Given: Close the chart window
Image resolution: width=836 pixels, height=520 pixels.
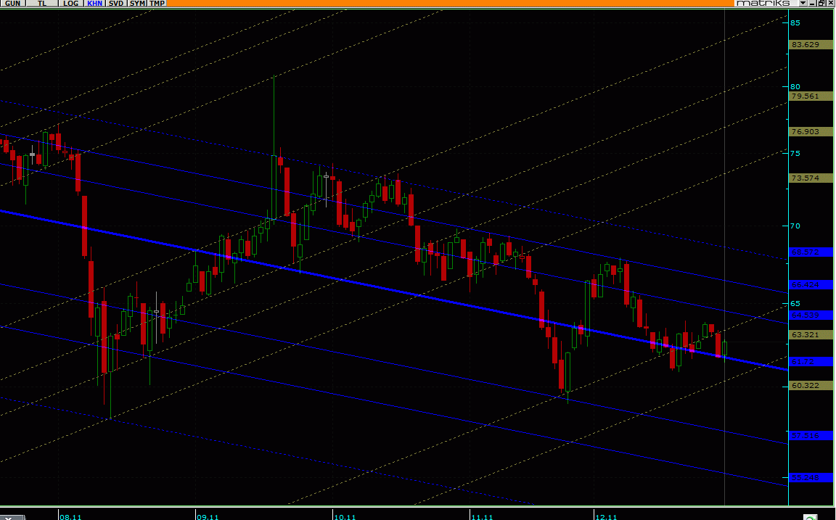Looking at the screenshot, I should point(829,3).
